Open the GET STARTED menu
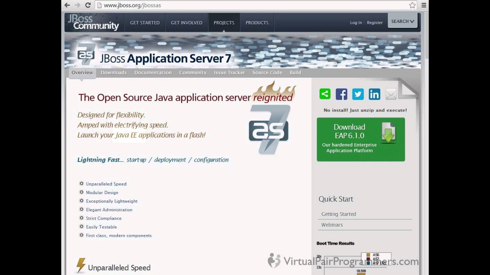Image resolution: width=490 pixels, height=275 pixels. pyautogui.click(x=145, y=23)
